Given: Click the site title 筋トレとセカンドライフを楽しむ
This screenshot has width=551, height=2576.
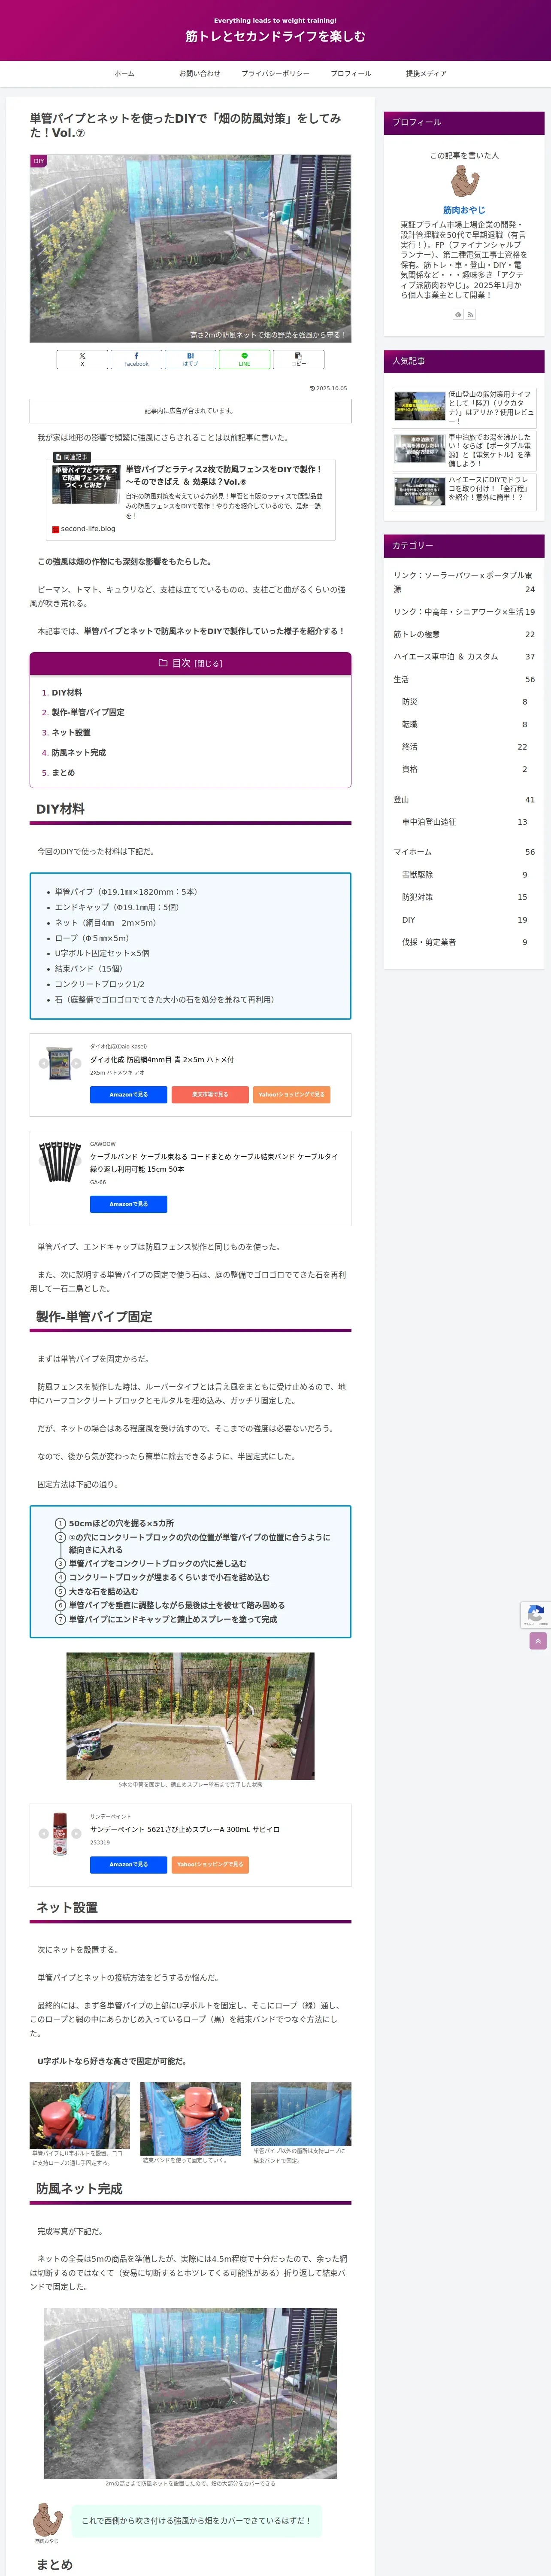Looking at the screenshot, I should 275,36.
